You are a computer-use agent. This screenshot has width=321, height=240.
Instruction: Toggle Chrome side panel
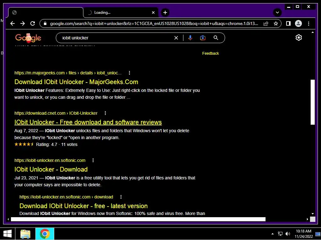(x=288, y=23)
